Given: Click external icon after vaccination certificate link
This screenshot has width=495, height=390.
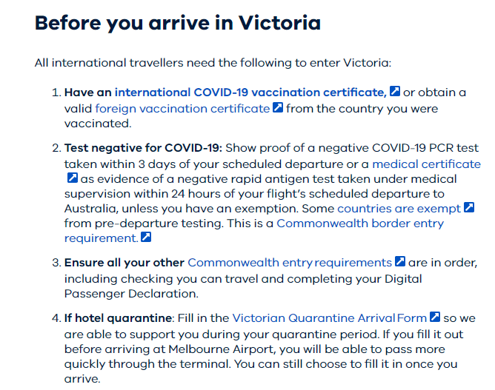Looking at the screenshot, I should pos(395,91).
